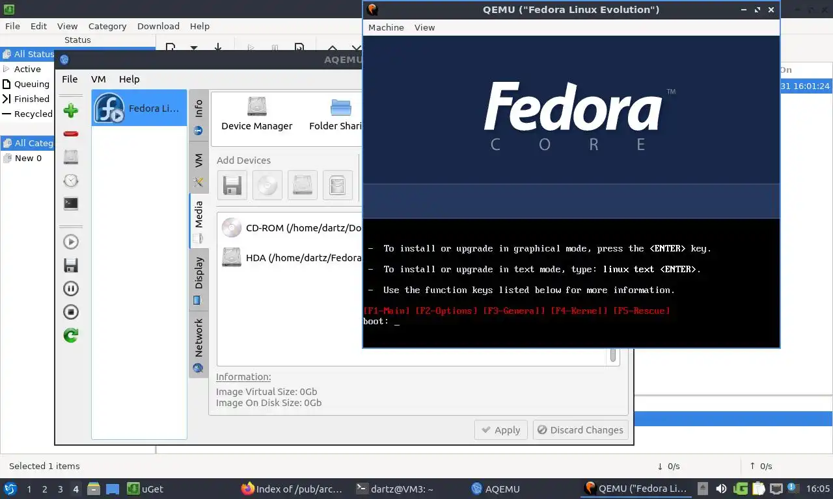Select the HDA disk device row
The height and width of the screenshot is (499, 833).
point(290,258)
